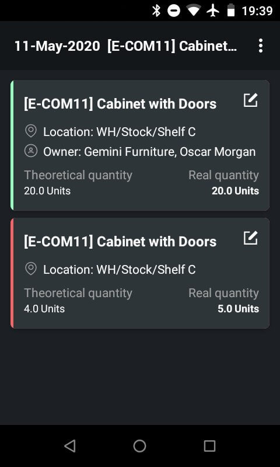
Task: Tap the Wi-Fi status icon
Action: coord(194,11)
